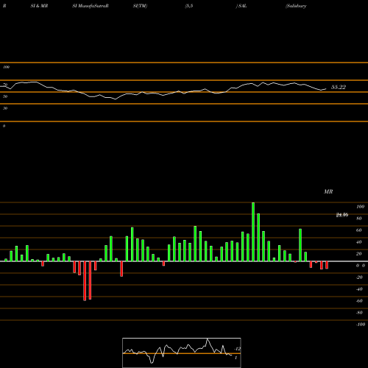The width and height of the screenshot is (368, 368).
Task: Click the 'SI MunafaSutraR' header text
Action: 91,6
